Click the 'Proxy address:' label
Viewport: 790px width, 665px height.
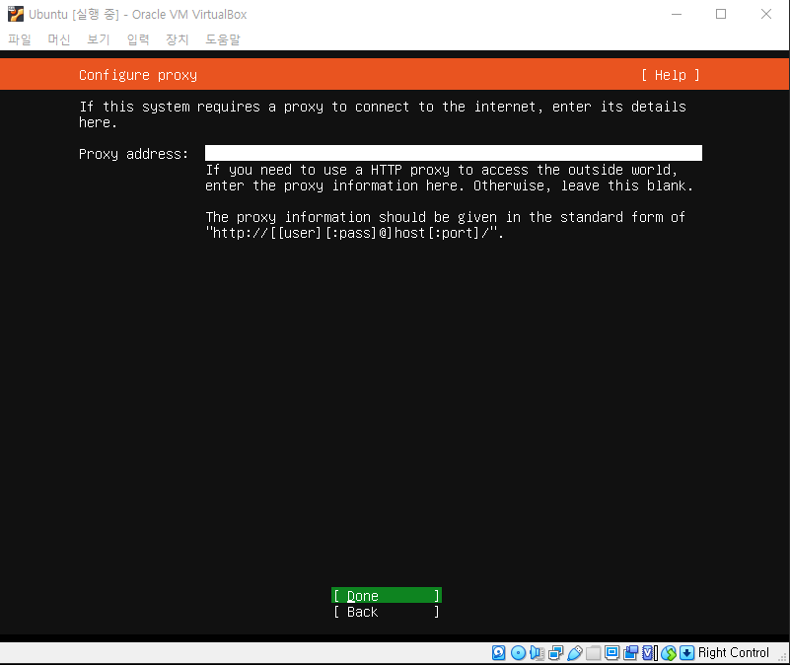[x=133, y=154]
